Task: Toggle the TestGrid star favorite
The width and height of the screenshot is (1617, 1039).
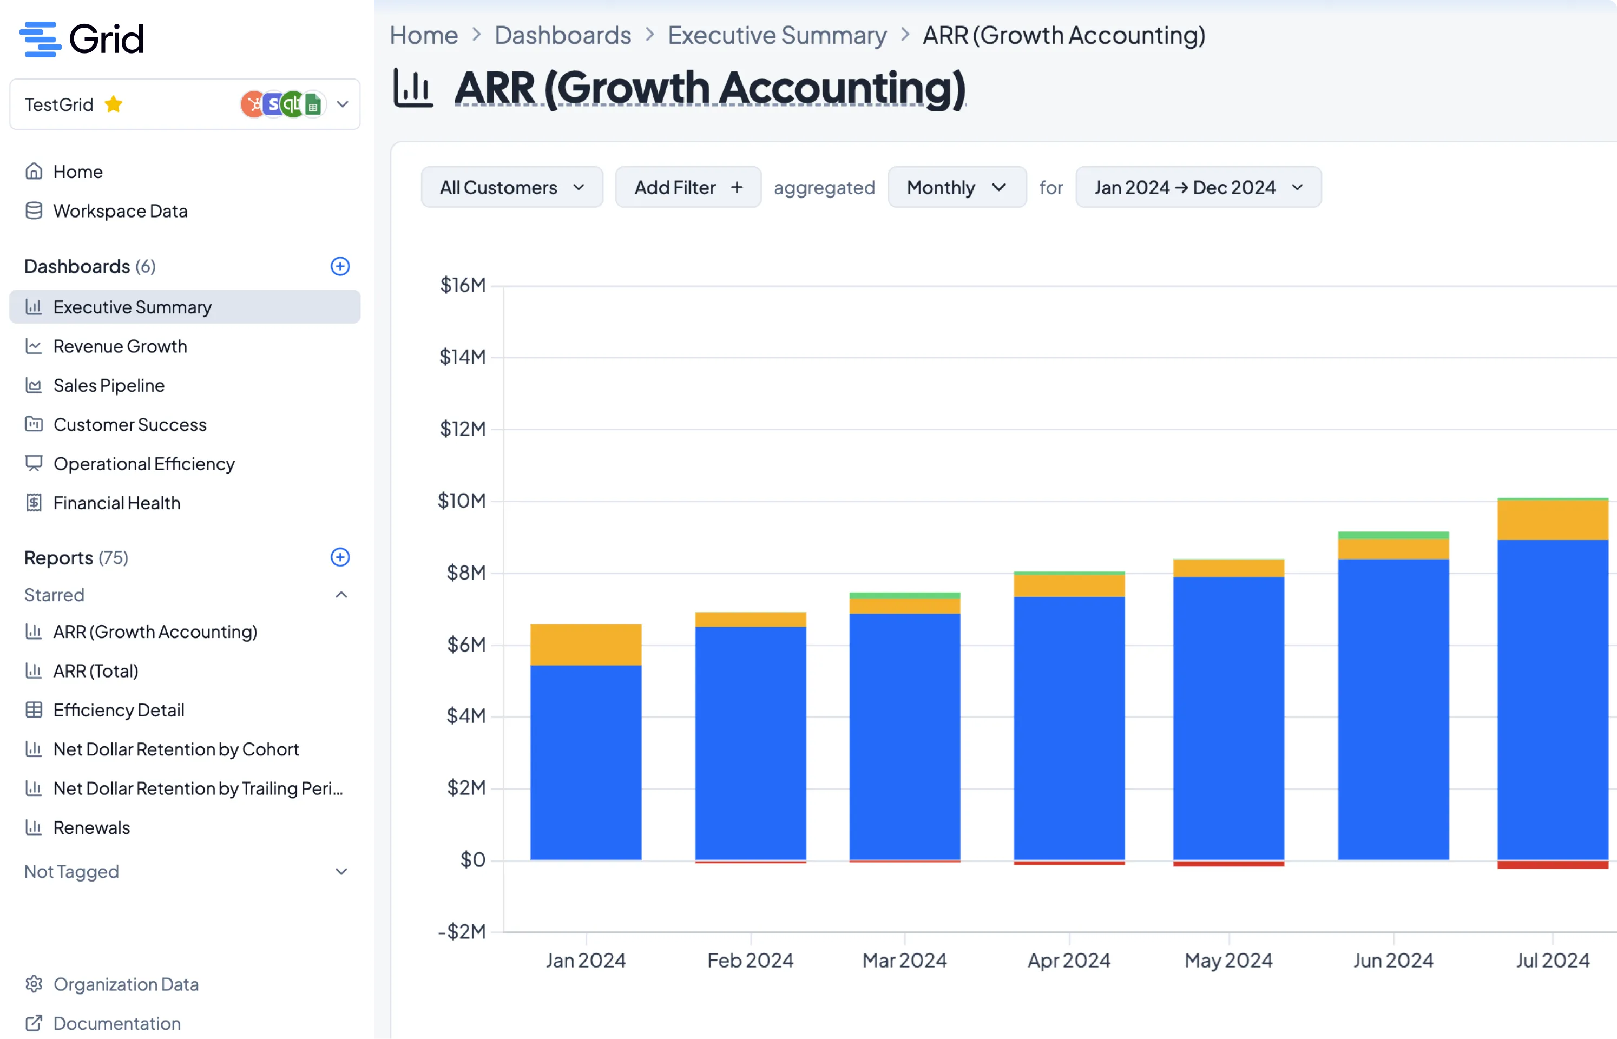Action: [113, 104]
